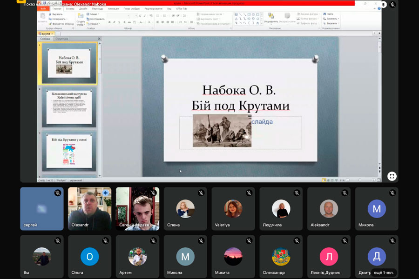This screenshot has height=279, width=419.
Task: Click the mic indicator on Valeriya's tile
Action: [x=249, y=193]
